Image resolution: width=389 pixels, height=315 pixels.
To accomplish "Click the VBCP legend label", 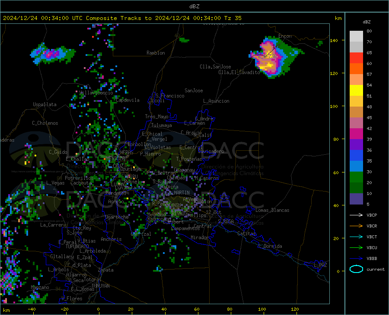I will point(372,215).
